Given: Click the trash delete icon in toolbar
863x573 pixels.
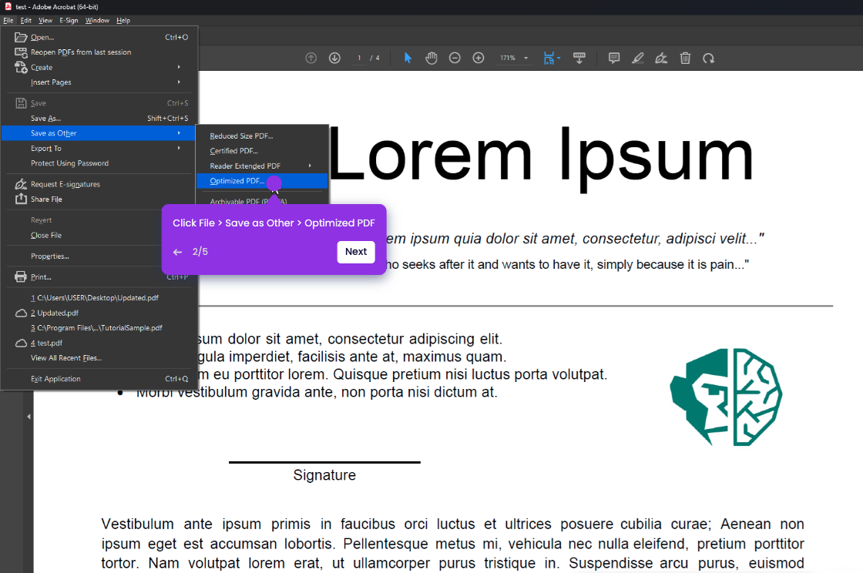Looking at the screenshot, I should [685, 58].
